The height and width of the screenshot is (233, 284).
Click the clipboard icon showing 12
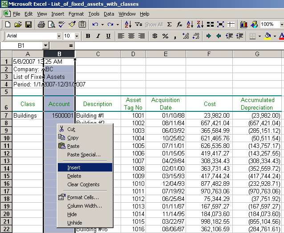pyautogui.click(x=82, y=25)
